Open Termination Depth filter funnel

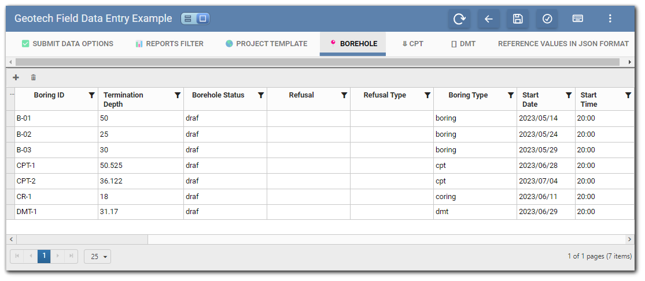click(177, 95)
